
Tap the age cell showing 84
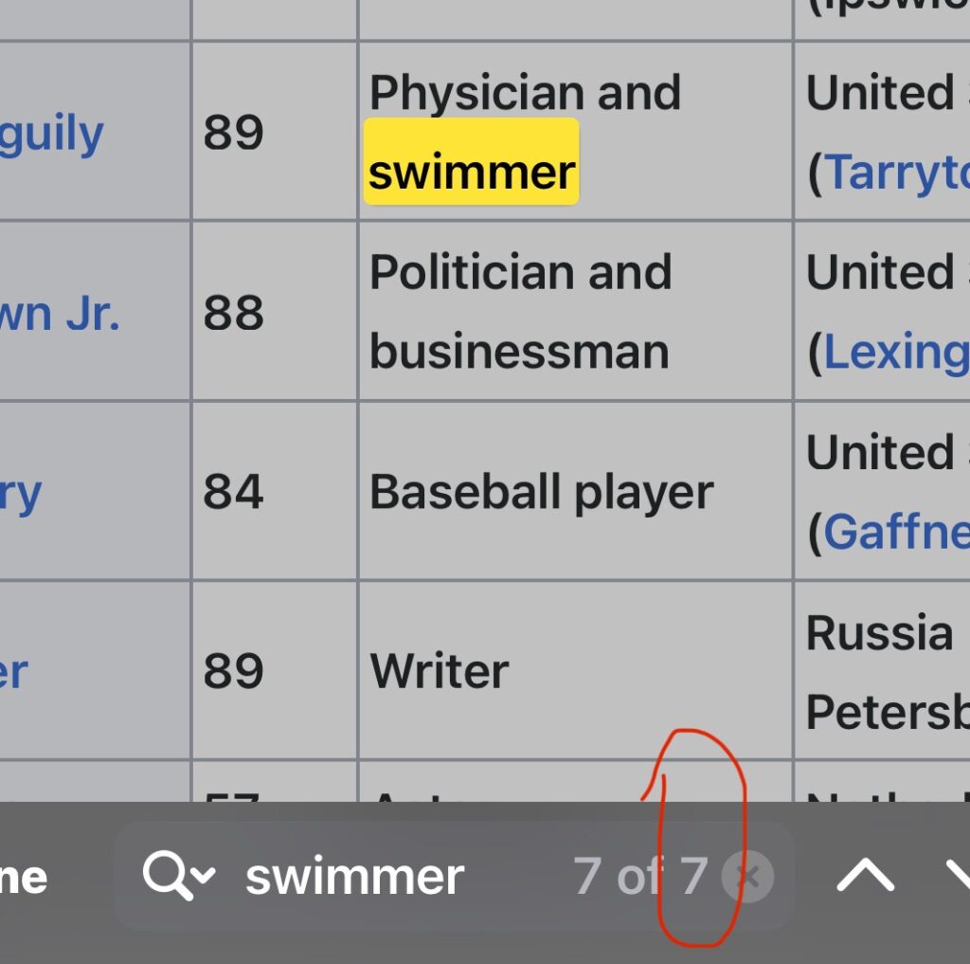[233, 494]
